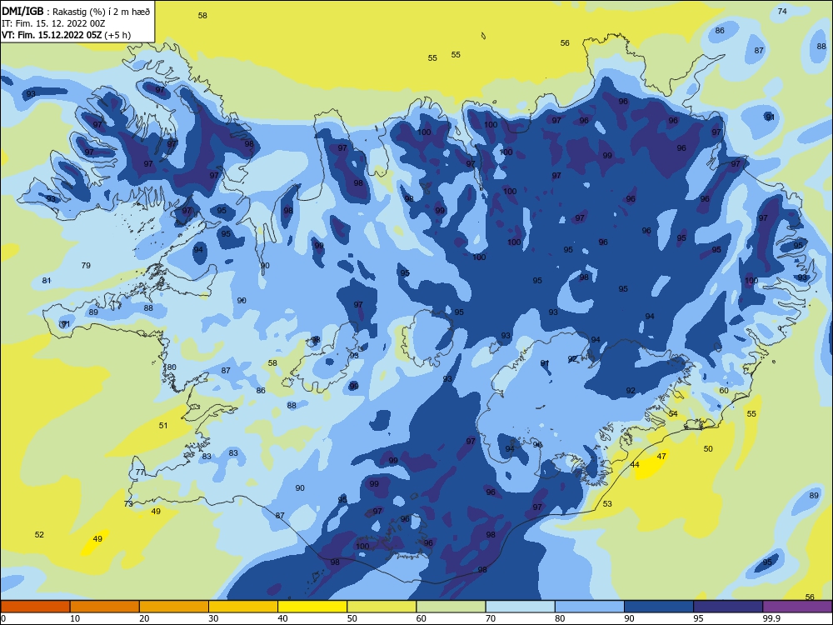The height and width of the screenshot is (625, 833).
Task: Click the humidity value '73' on the map
Action: [128, 503]
